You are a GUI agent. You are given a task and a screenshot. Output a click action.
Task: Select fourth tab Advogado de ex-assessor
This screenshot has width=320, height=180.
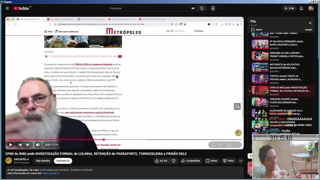coord(121,19)
